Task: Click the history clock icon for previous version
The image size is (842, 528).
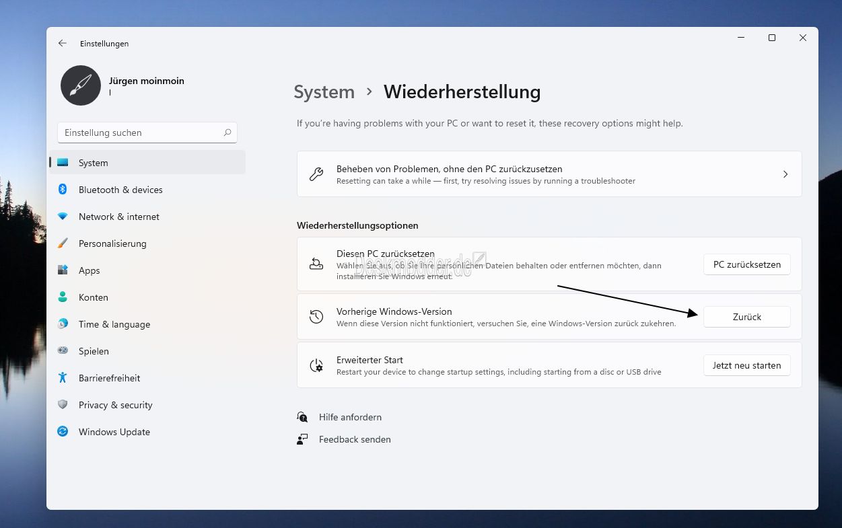Action: coord(316,316)
